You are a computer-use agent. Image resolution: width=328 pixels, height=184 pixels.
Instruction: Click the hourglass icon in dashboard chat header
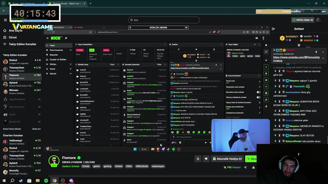214,49
